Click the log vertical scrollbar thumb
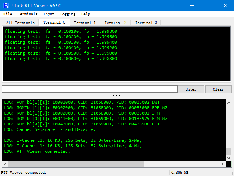The height and width of the screenshot is (176, 234). pos(229,152)
